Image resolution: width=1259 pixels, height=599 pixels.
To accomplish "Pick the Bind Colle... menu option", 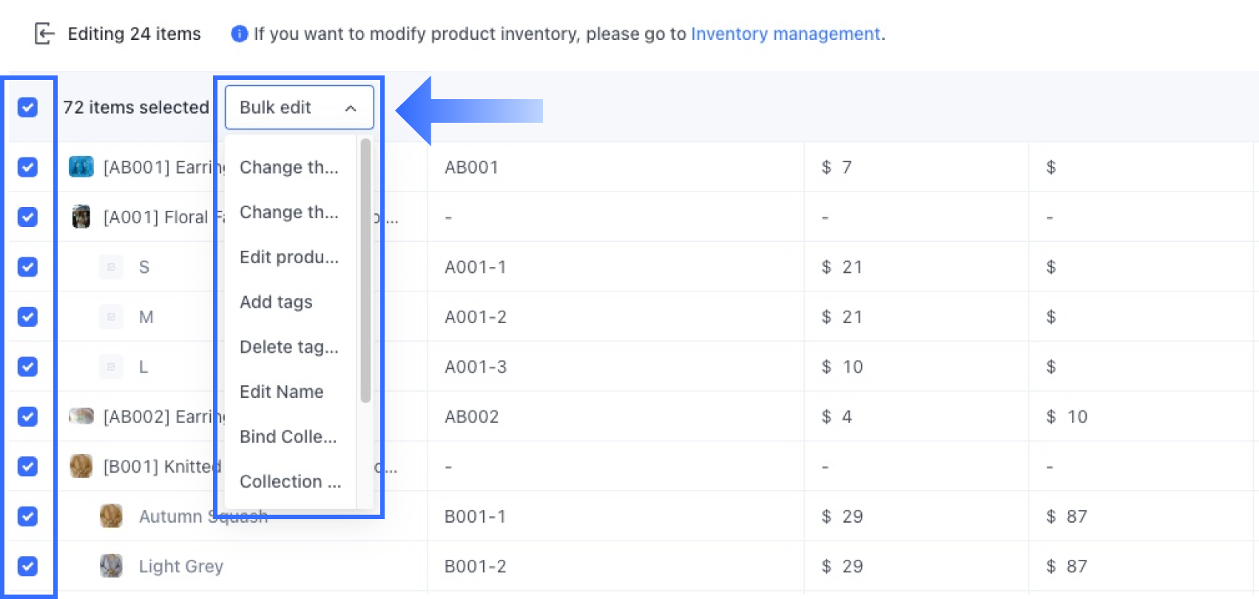I will coord(288,436).
